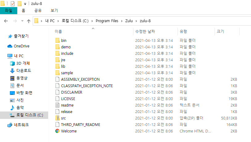Click the demo folder icon
The width and height of the screenshot is (251, 142).
pos(57,47)
